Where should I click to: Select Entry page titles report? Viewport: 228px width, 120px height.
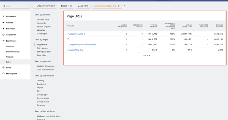click(x=44, y=52)
